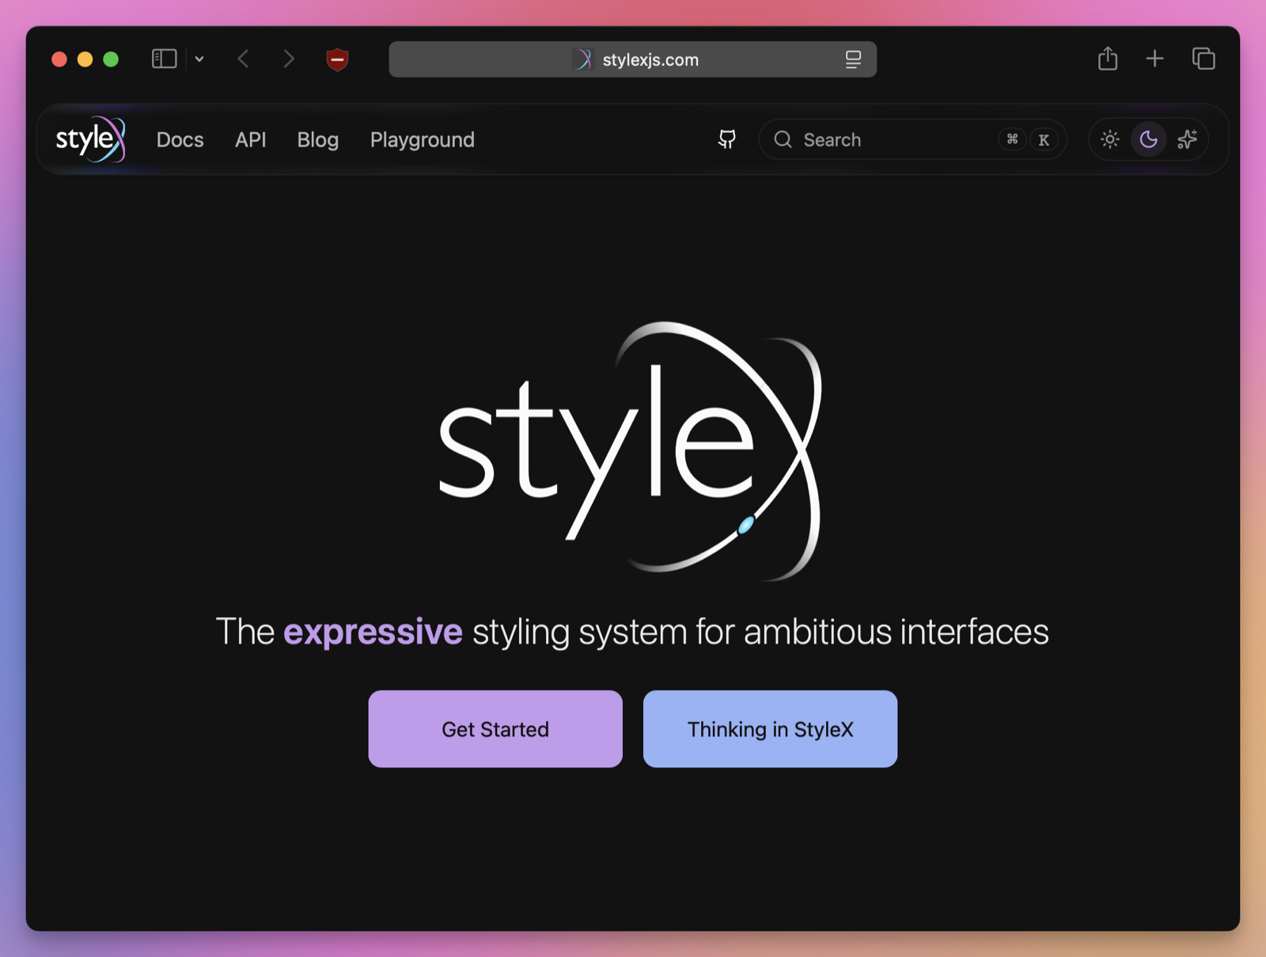The width and height of the screenshot is (1266, 957).
Task: Open the red shield content blocker
Action: click(338, 59)
